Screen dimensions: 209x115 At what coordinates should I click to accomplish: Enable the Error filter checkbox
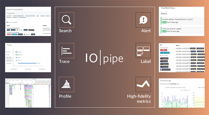pyautogui.click(x=162, y=50)
